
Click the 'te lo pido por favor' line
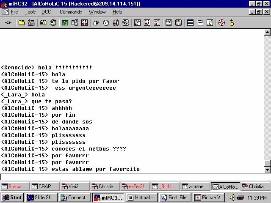point(60,81)
